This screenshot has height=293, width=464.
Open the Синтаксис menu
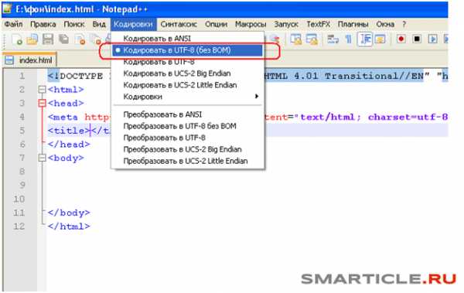point(179,24)
